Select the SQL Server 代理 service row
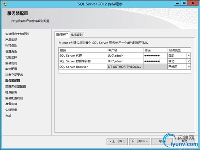The image size is (200, 150). coord(83,56)
